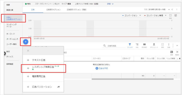Open the date range dropdown arrow
Image resolution: width=182 pixels, height=95 pixels.
[169, 10]
